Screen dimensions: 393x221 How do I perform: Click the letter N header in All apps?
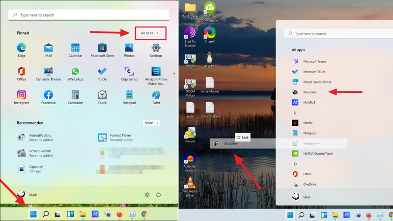[x=295, y=113]
